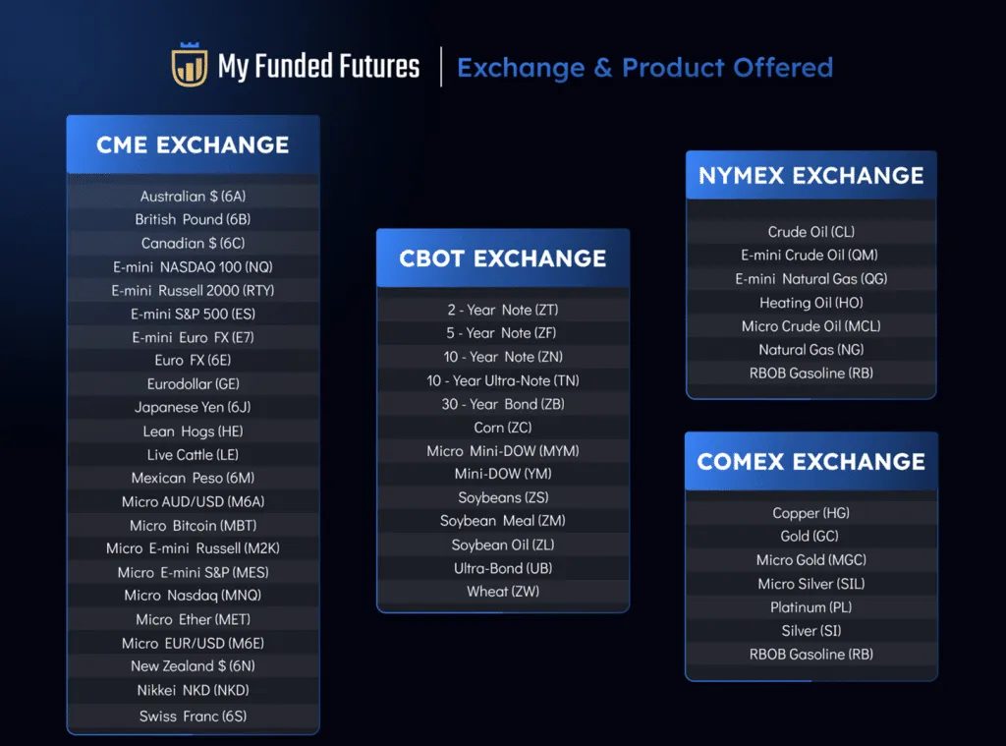The height and width of the screenshot is (746, 1006).
Task: Choose Micro Mini-DOW (MYM) entry
Action: [x=502, y=451]
